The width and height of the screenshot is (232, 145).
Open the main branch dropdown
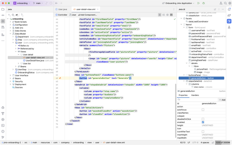tap(39, 3)
